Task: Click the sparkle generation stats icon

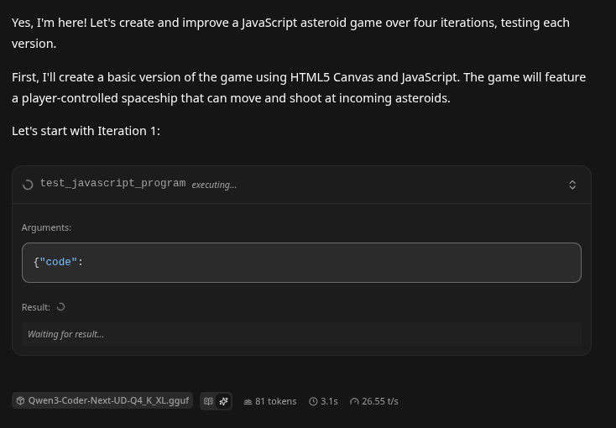Action: (223, 401)
